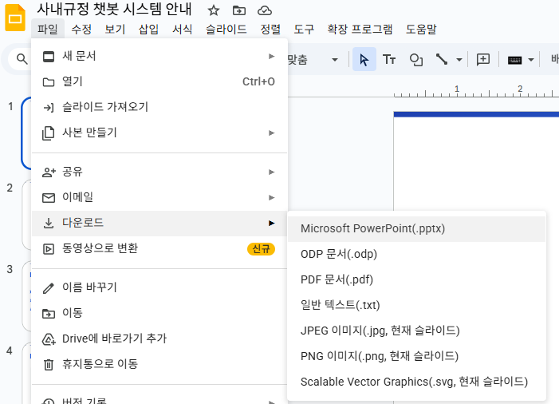Download current slide as PNG 이미지
This screenshot has width=559, height=404.
(416, 357)
